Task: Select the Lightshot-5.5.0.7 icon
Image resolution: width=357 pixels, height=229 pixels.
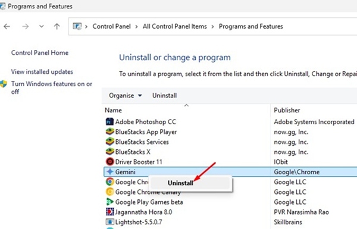Action: (109, 222)
